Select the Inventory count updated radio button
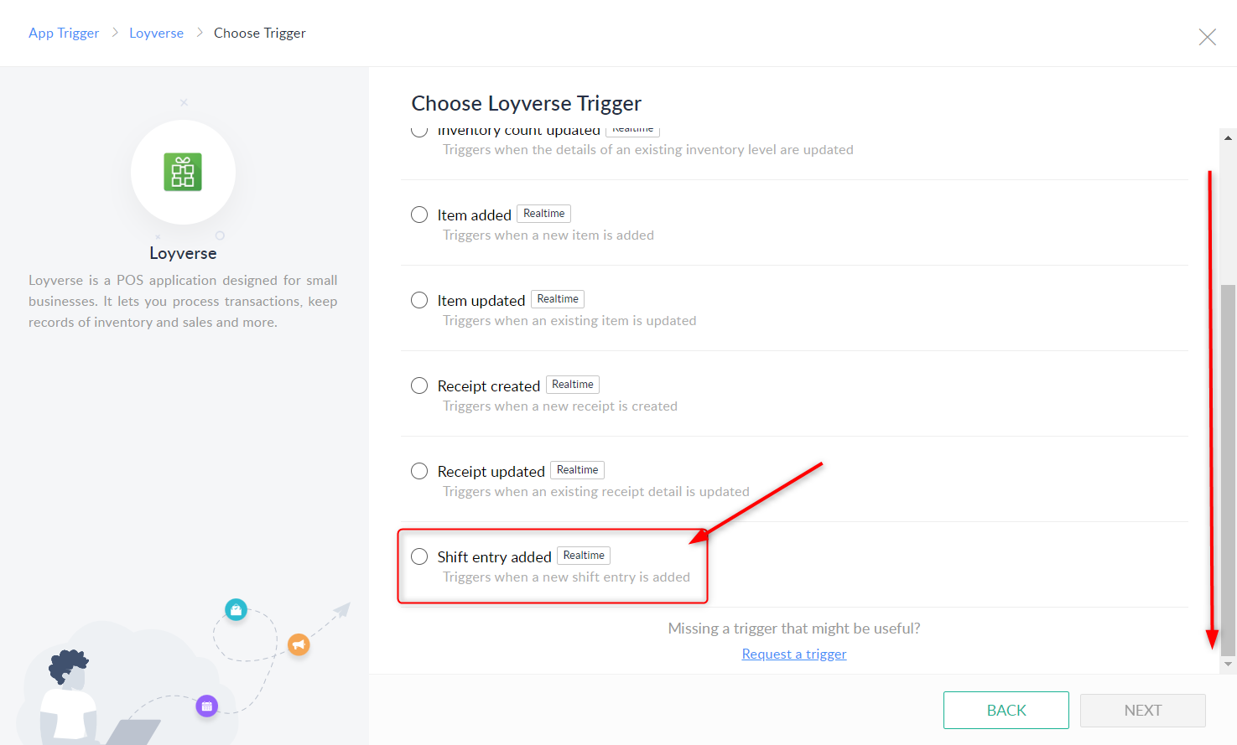Screen dimensions: 1237x745 pos(419,132)
